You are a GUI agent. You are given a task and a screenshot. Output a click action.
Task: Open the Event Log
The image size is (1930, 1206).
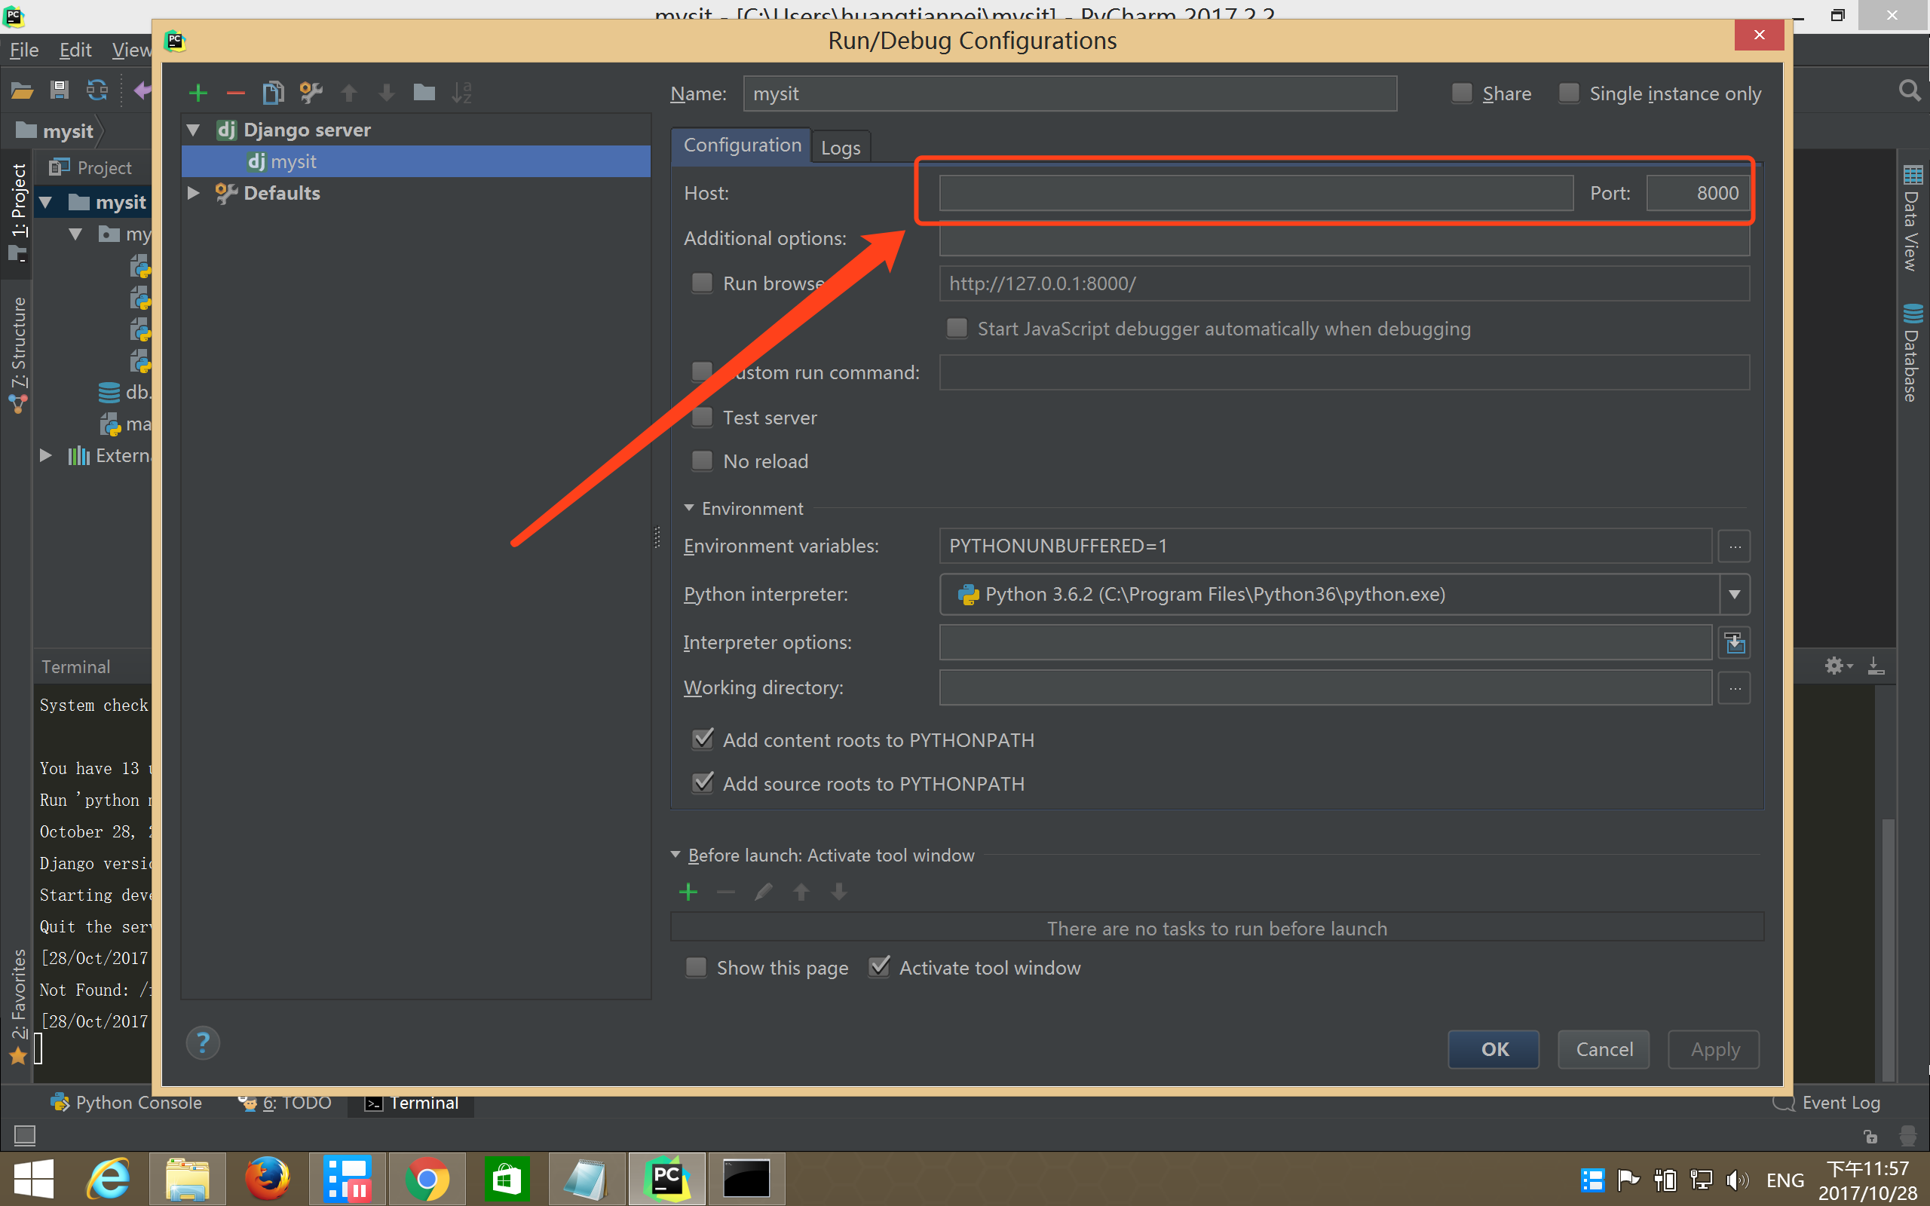1825,1102
